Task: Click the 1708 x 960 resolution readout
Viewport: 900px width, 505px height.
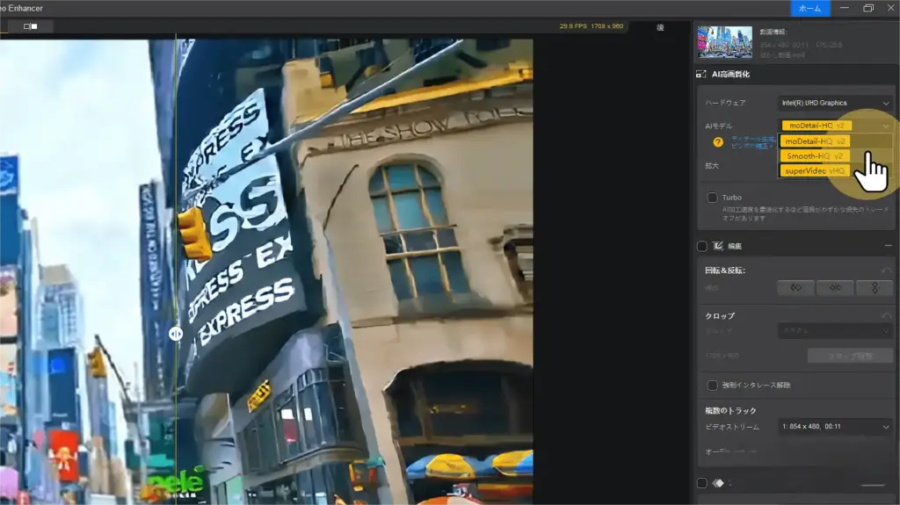Action: (606, 26)
